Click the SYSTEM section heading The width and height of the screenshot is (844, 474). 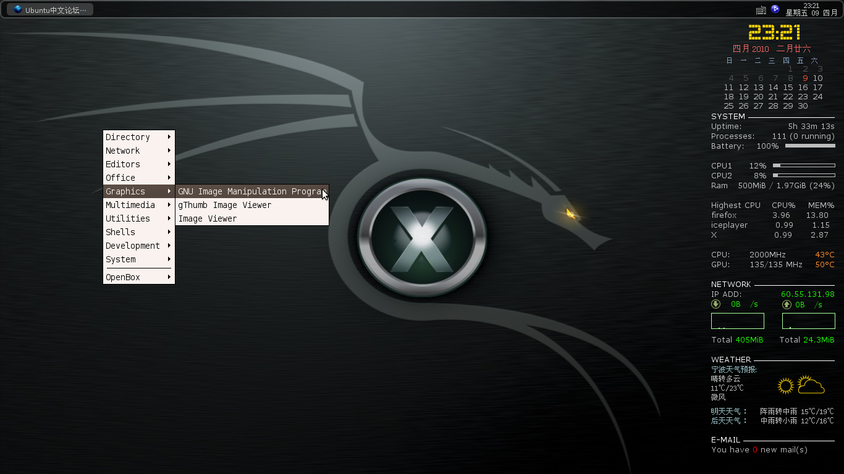pyautogui.click(x=728, y=117)
